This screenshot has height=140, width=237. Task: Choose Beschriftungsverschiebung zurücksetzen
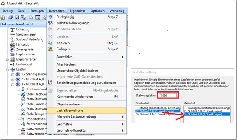click(x=86, y=83)
